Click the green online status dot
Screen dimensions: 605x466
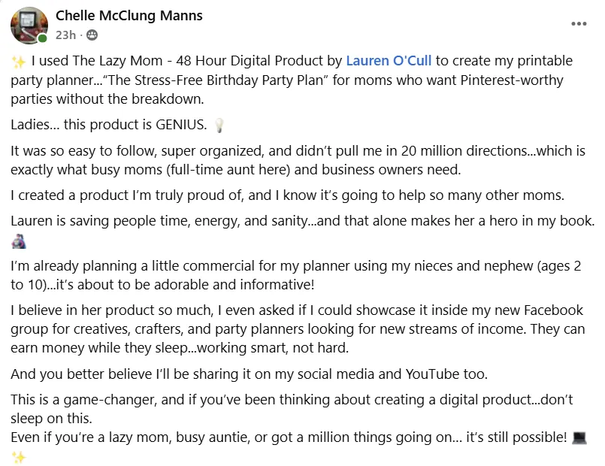(x=42, y=38)
